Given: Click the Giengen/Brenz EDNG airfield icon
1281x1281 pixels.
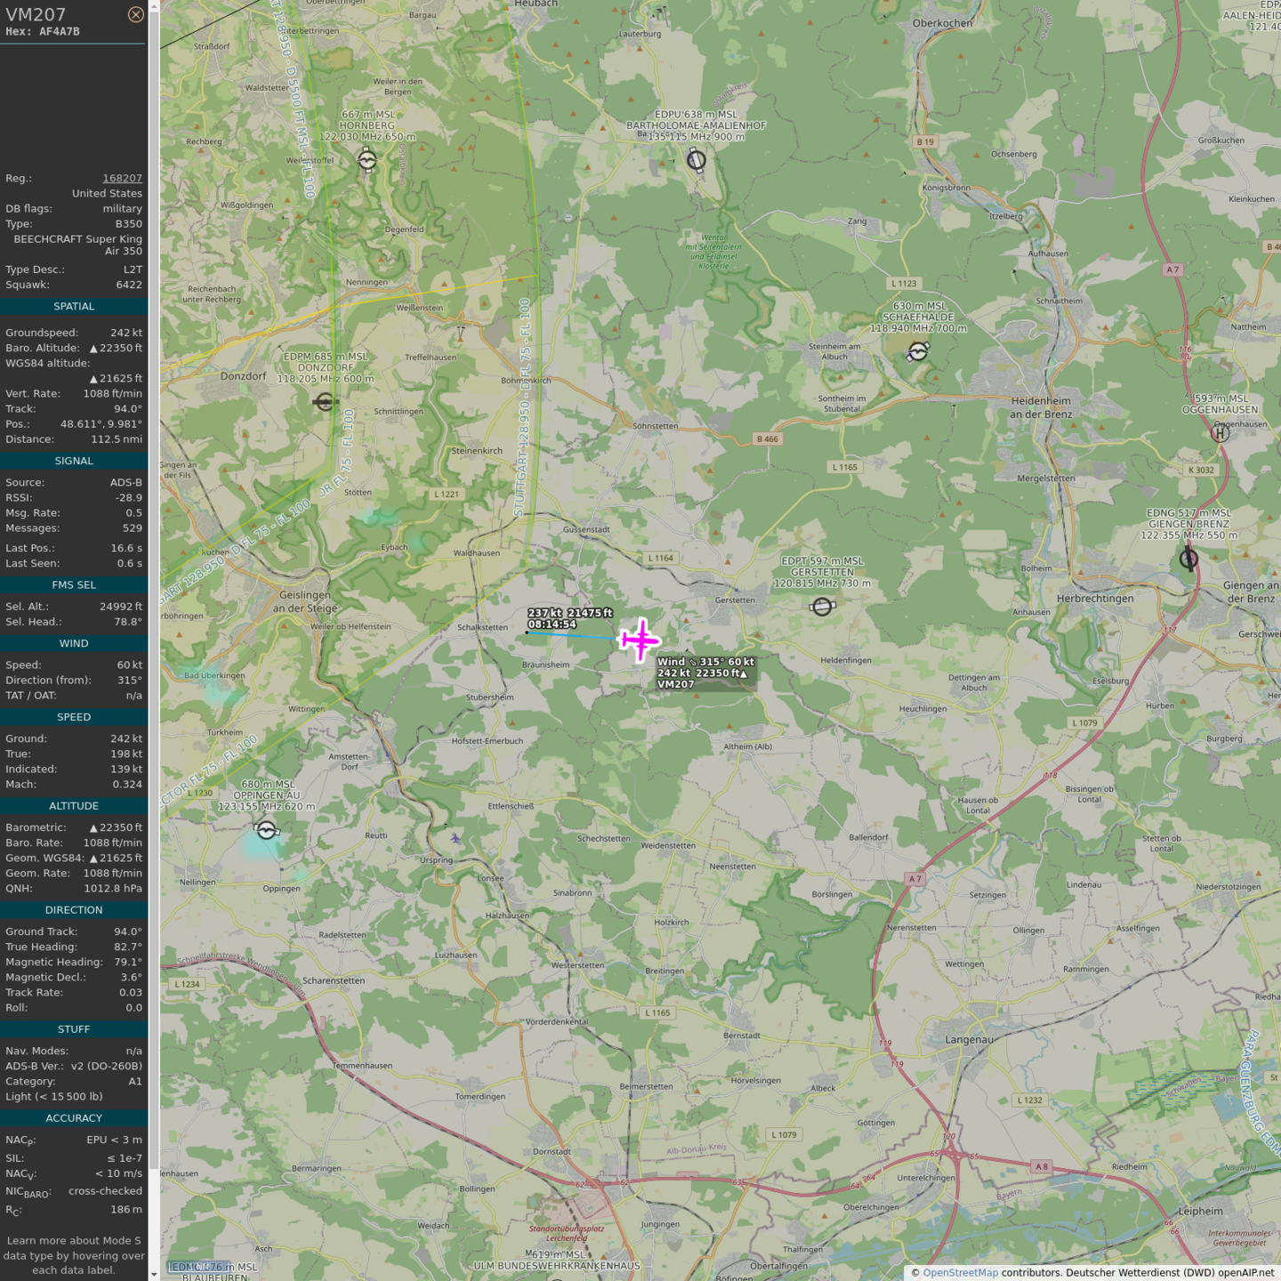Looking at the screenshot, I should click(x=1188, y=559).
